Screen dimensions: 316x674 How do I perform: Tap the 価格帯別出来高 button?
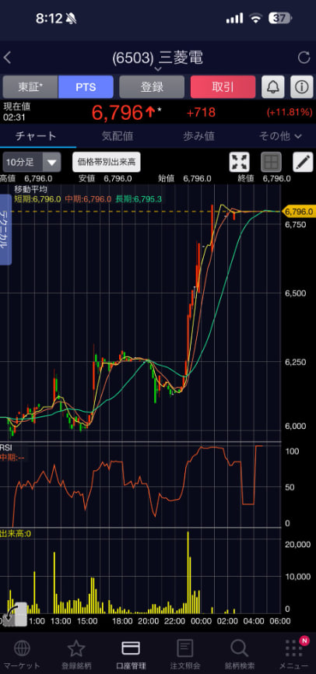coord(106,162)
